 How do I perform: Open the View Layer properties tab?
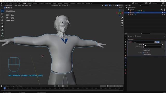tap(126, 44)
